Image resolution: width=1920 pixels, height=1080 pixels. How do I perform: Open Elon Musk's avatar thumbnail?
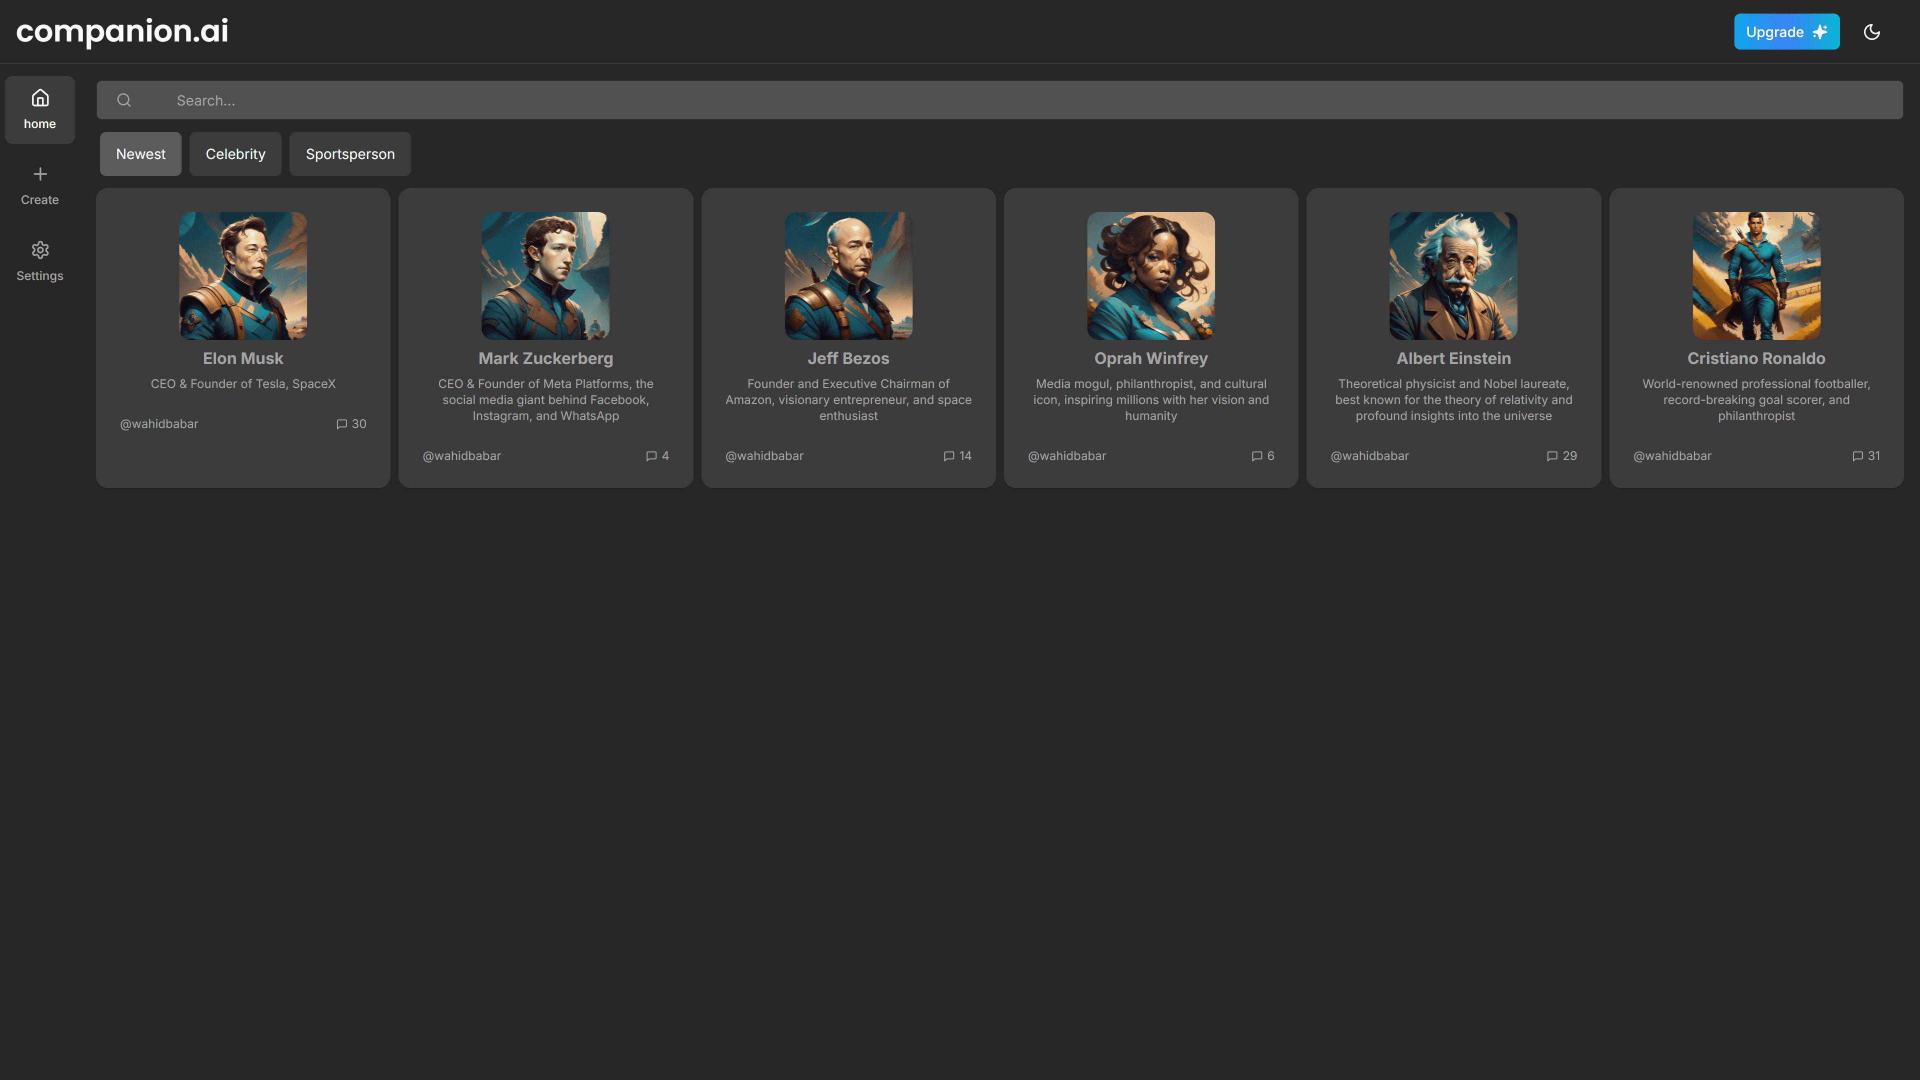[243, 276]
